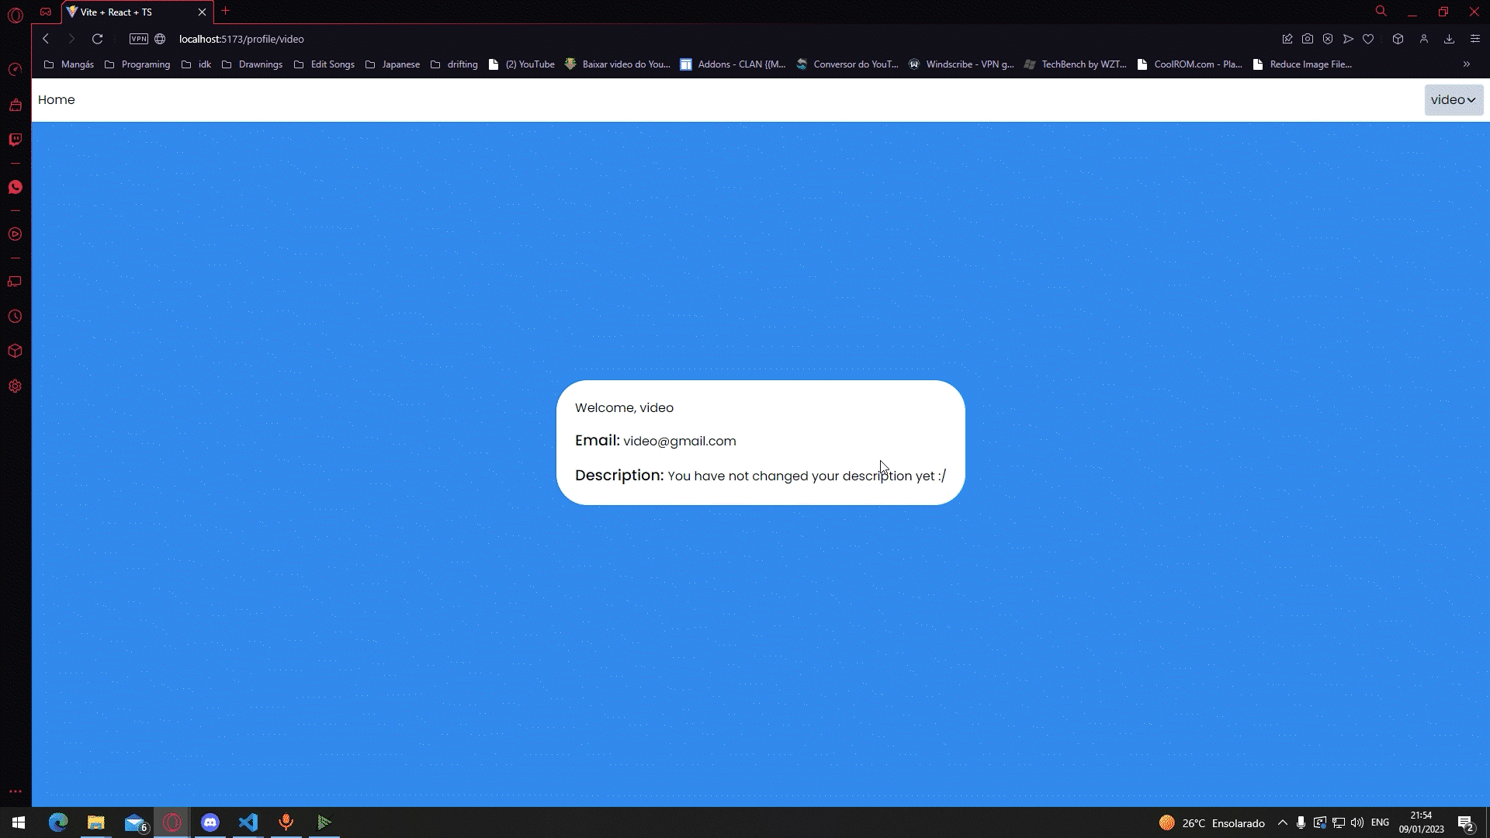Show hidden bookmarks via double chevron
The height and width of the screenshot is (838, 1490).
pyautogui.click(x=1466, y=64)
